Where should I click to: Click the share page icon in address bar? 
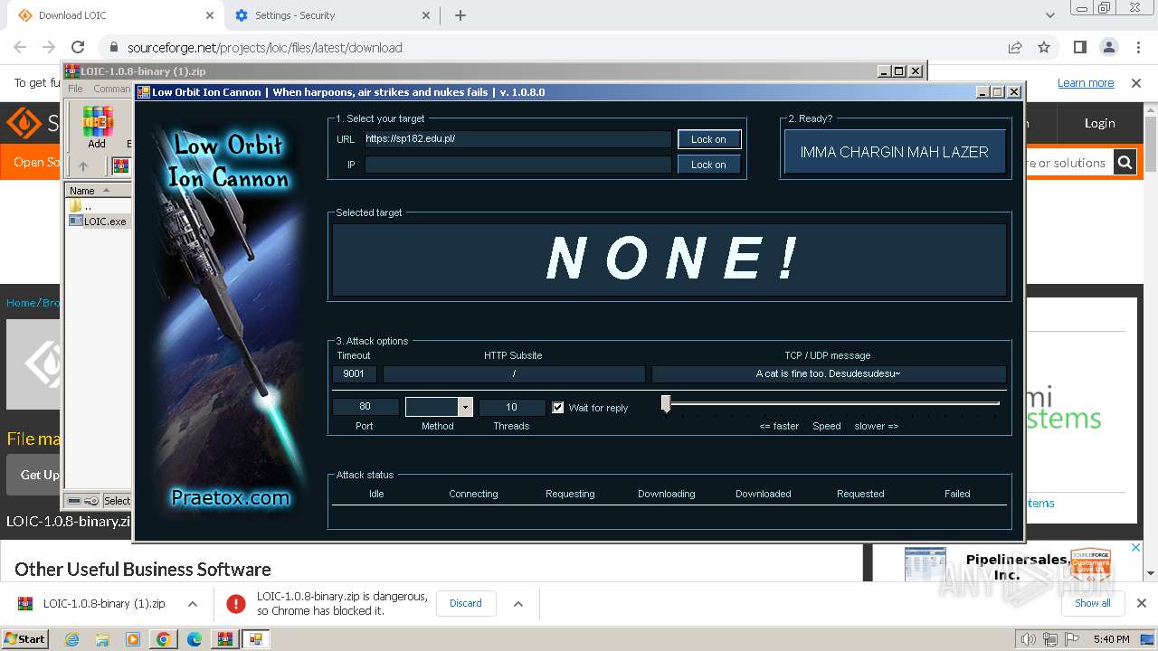(x=1015, y=47)
